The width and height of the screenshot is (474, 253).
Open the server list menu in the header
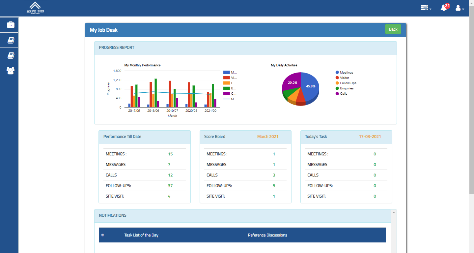coord(426,8)
